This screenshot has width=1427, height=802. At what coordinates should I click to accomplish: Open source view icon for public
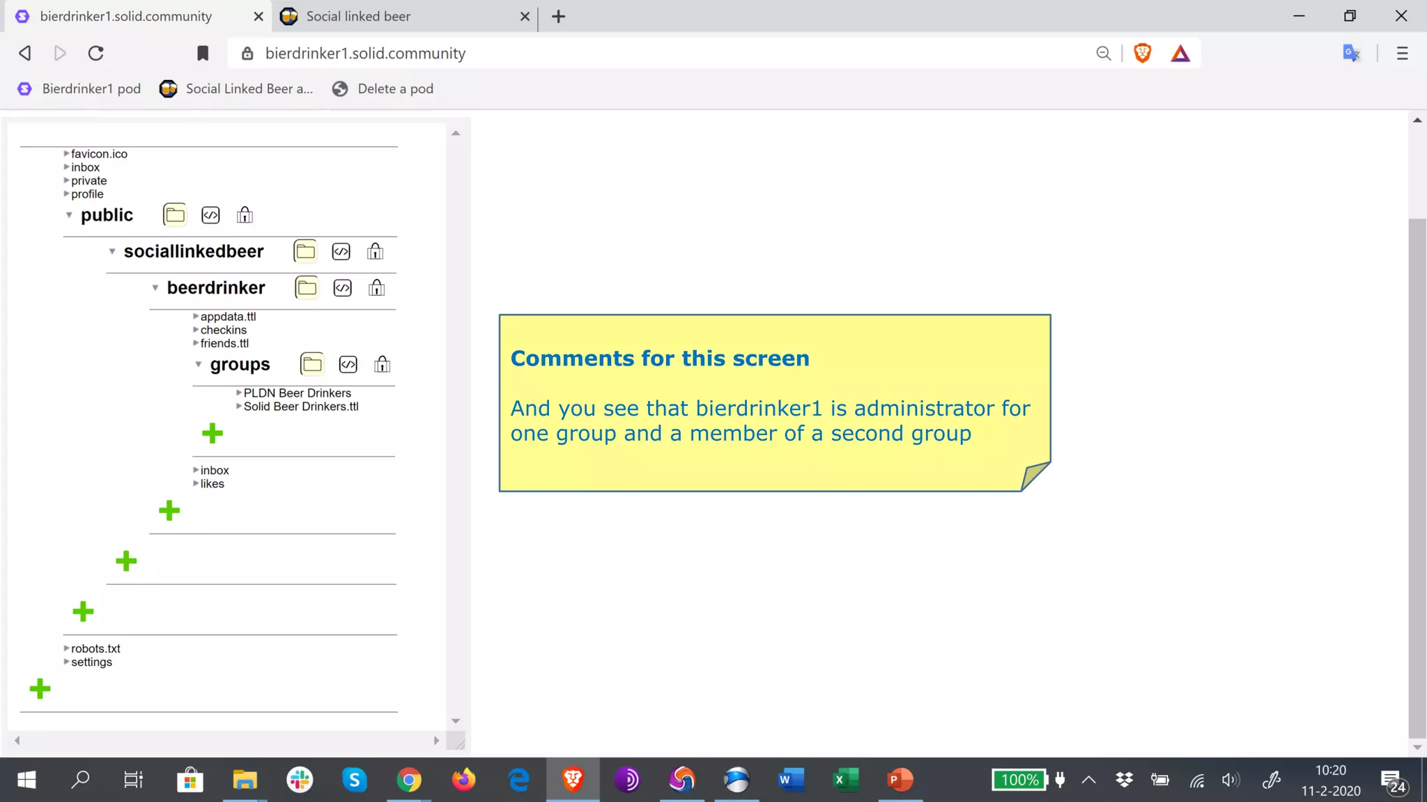(x=210, y=215)
